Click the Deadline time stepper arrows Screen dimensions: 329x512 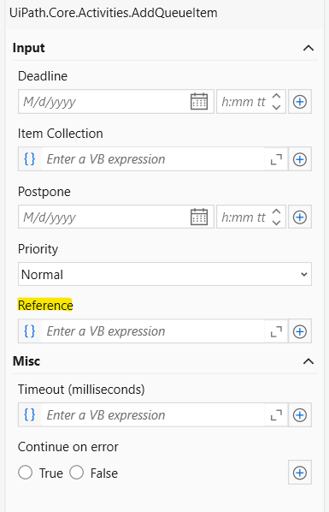point(277,102)
